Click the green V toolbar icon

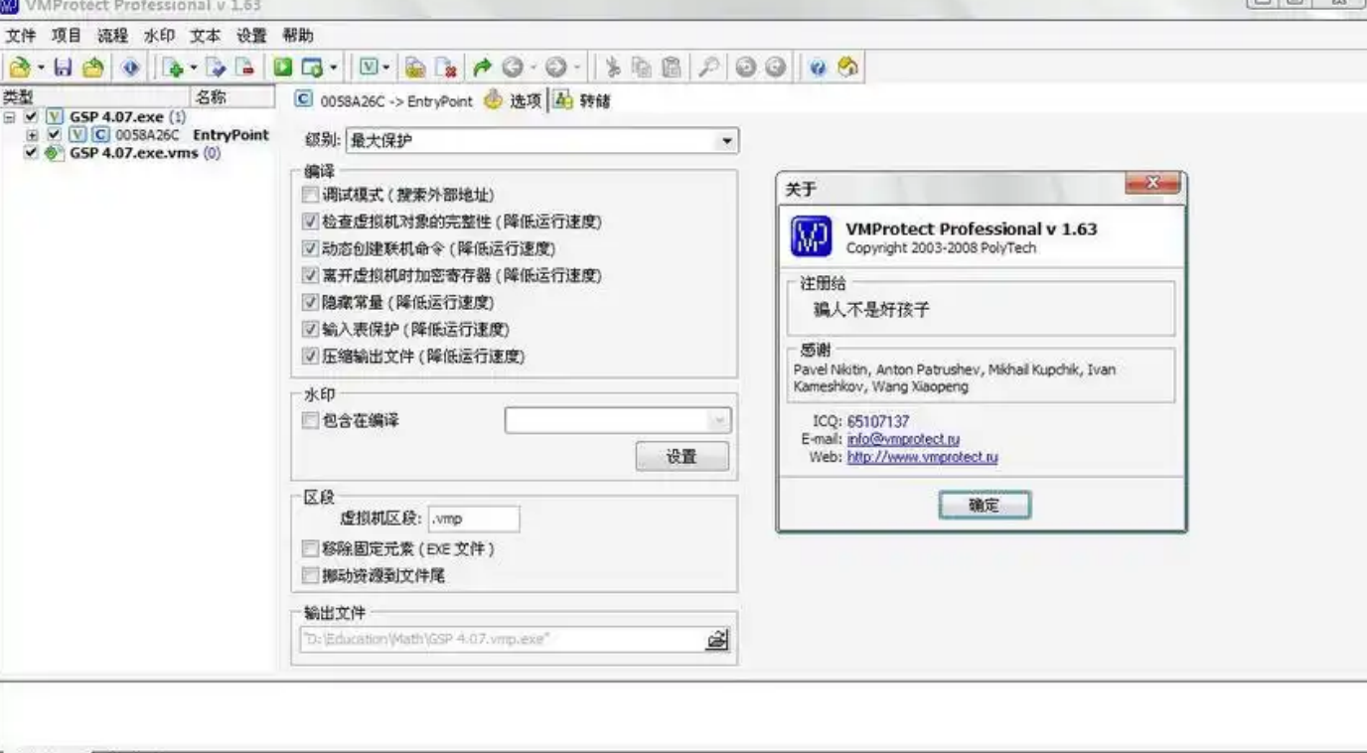click(368, 68)
